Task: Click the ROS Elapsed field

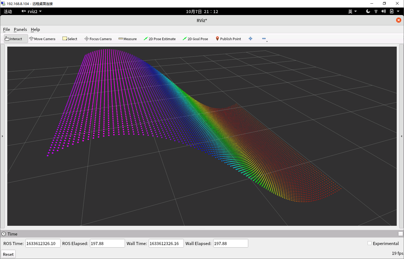Action: click(x=107, y=243)
